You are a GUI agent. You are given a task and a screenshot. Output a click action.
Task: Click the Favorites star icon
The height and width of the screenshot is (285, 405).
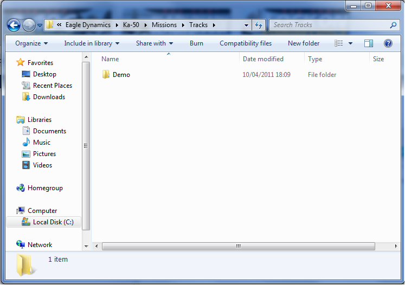pos(21,62)
